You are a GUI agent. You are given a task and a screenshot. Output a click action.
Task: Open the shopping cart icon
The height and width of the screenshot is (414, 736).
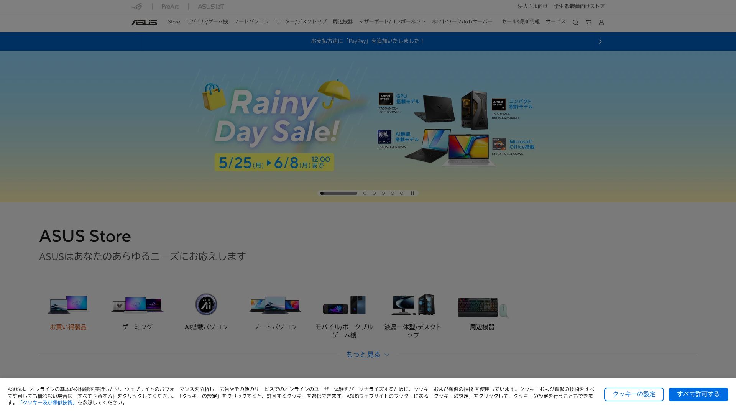(588, 23)
